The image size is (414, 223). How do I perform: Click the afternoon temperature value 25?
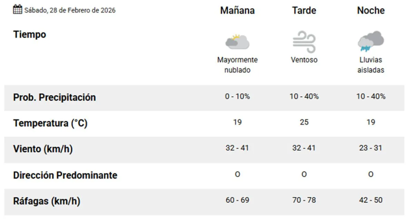(304, 122)
